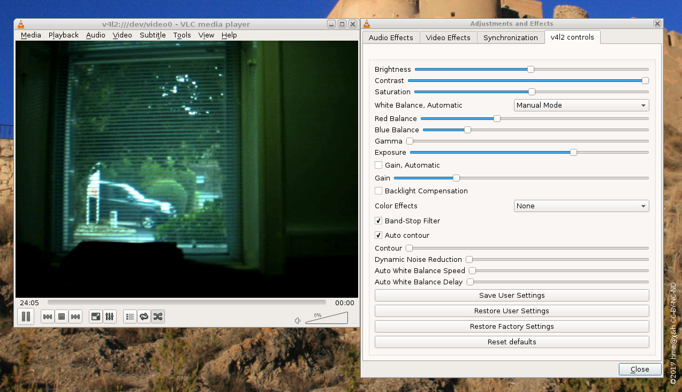Screen dimensions: 682x392
Task: Skip to next media item
Action: tap(75, 317)
